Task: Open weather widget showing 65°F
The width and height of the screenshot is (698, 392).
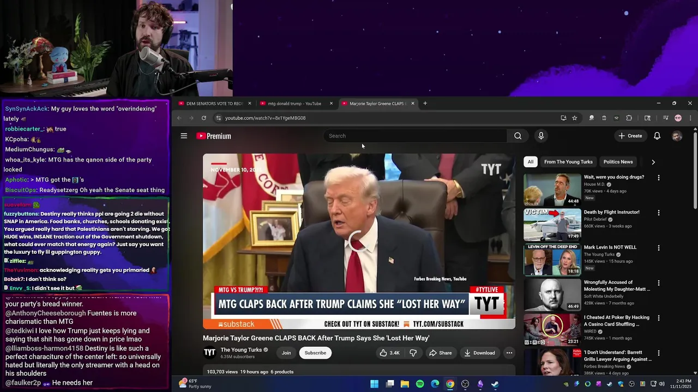Action: [x=195, y=384]
